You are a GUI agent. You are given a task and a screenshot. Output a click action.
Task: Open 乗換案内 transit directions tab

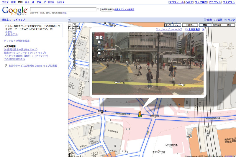pyautogui.click(x=6, y=20)
